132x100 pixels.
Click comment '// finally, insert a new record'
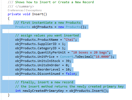(x=44, y=82)
